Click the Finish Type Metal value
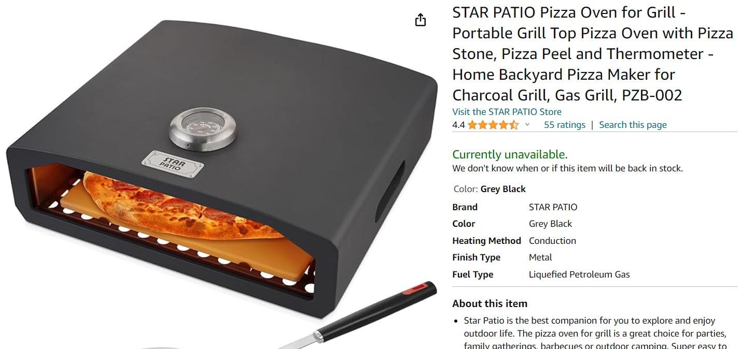This screenshot has height=349, width=741. 540,257
